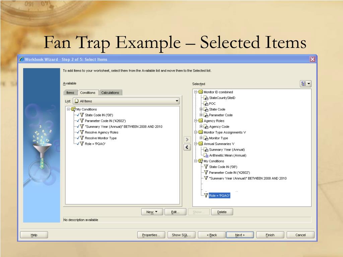Click highlighted Role = 'PQAO' filter icon in Selected
Screen dimensions: 343x257
[x=206, y=195]
